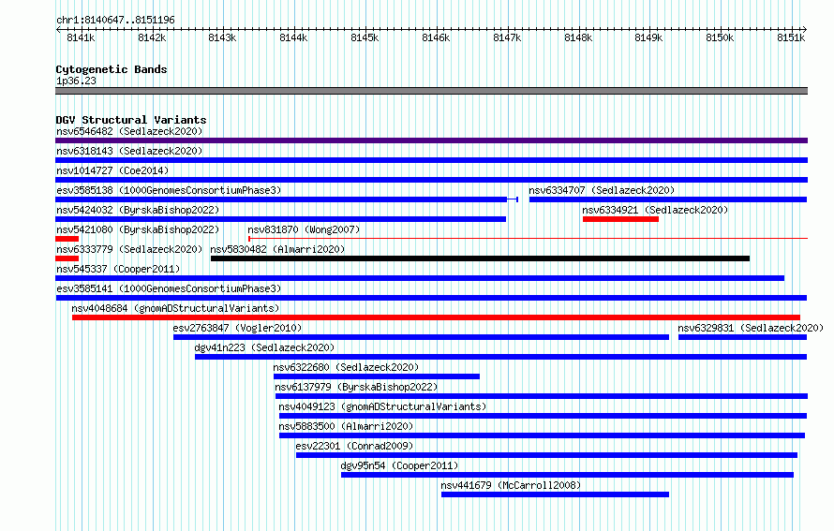Select the blue dgv95n54 variant bar
Screen dimensions: 834x531
coord(568,475)
